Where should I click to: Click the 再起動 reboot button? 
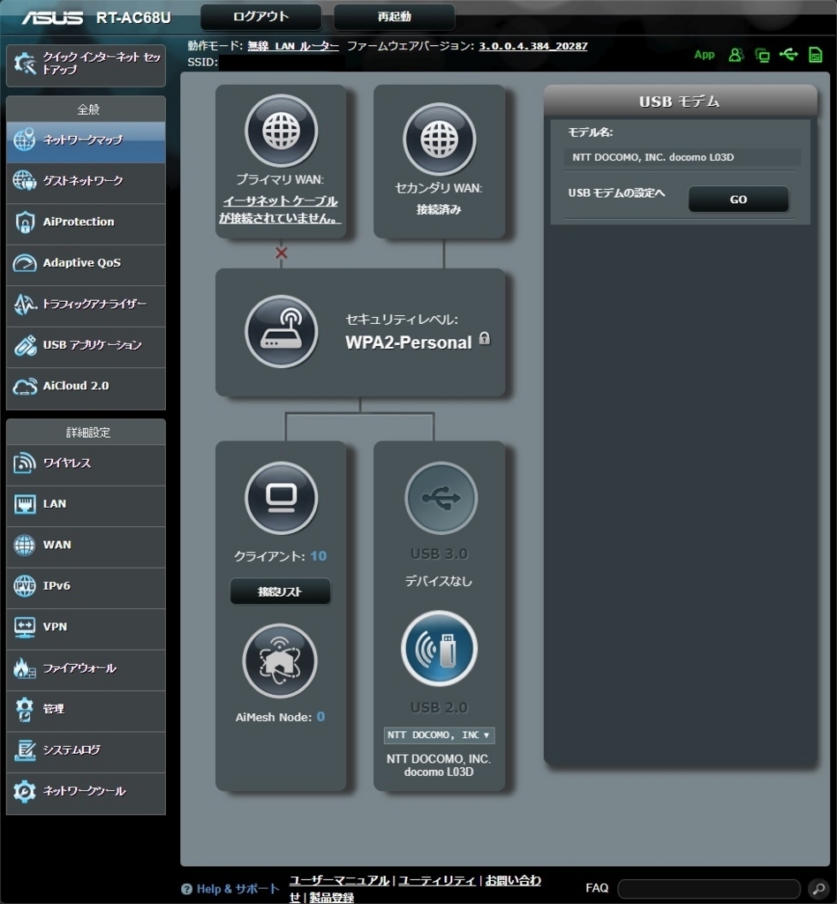point(395,17)
